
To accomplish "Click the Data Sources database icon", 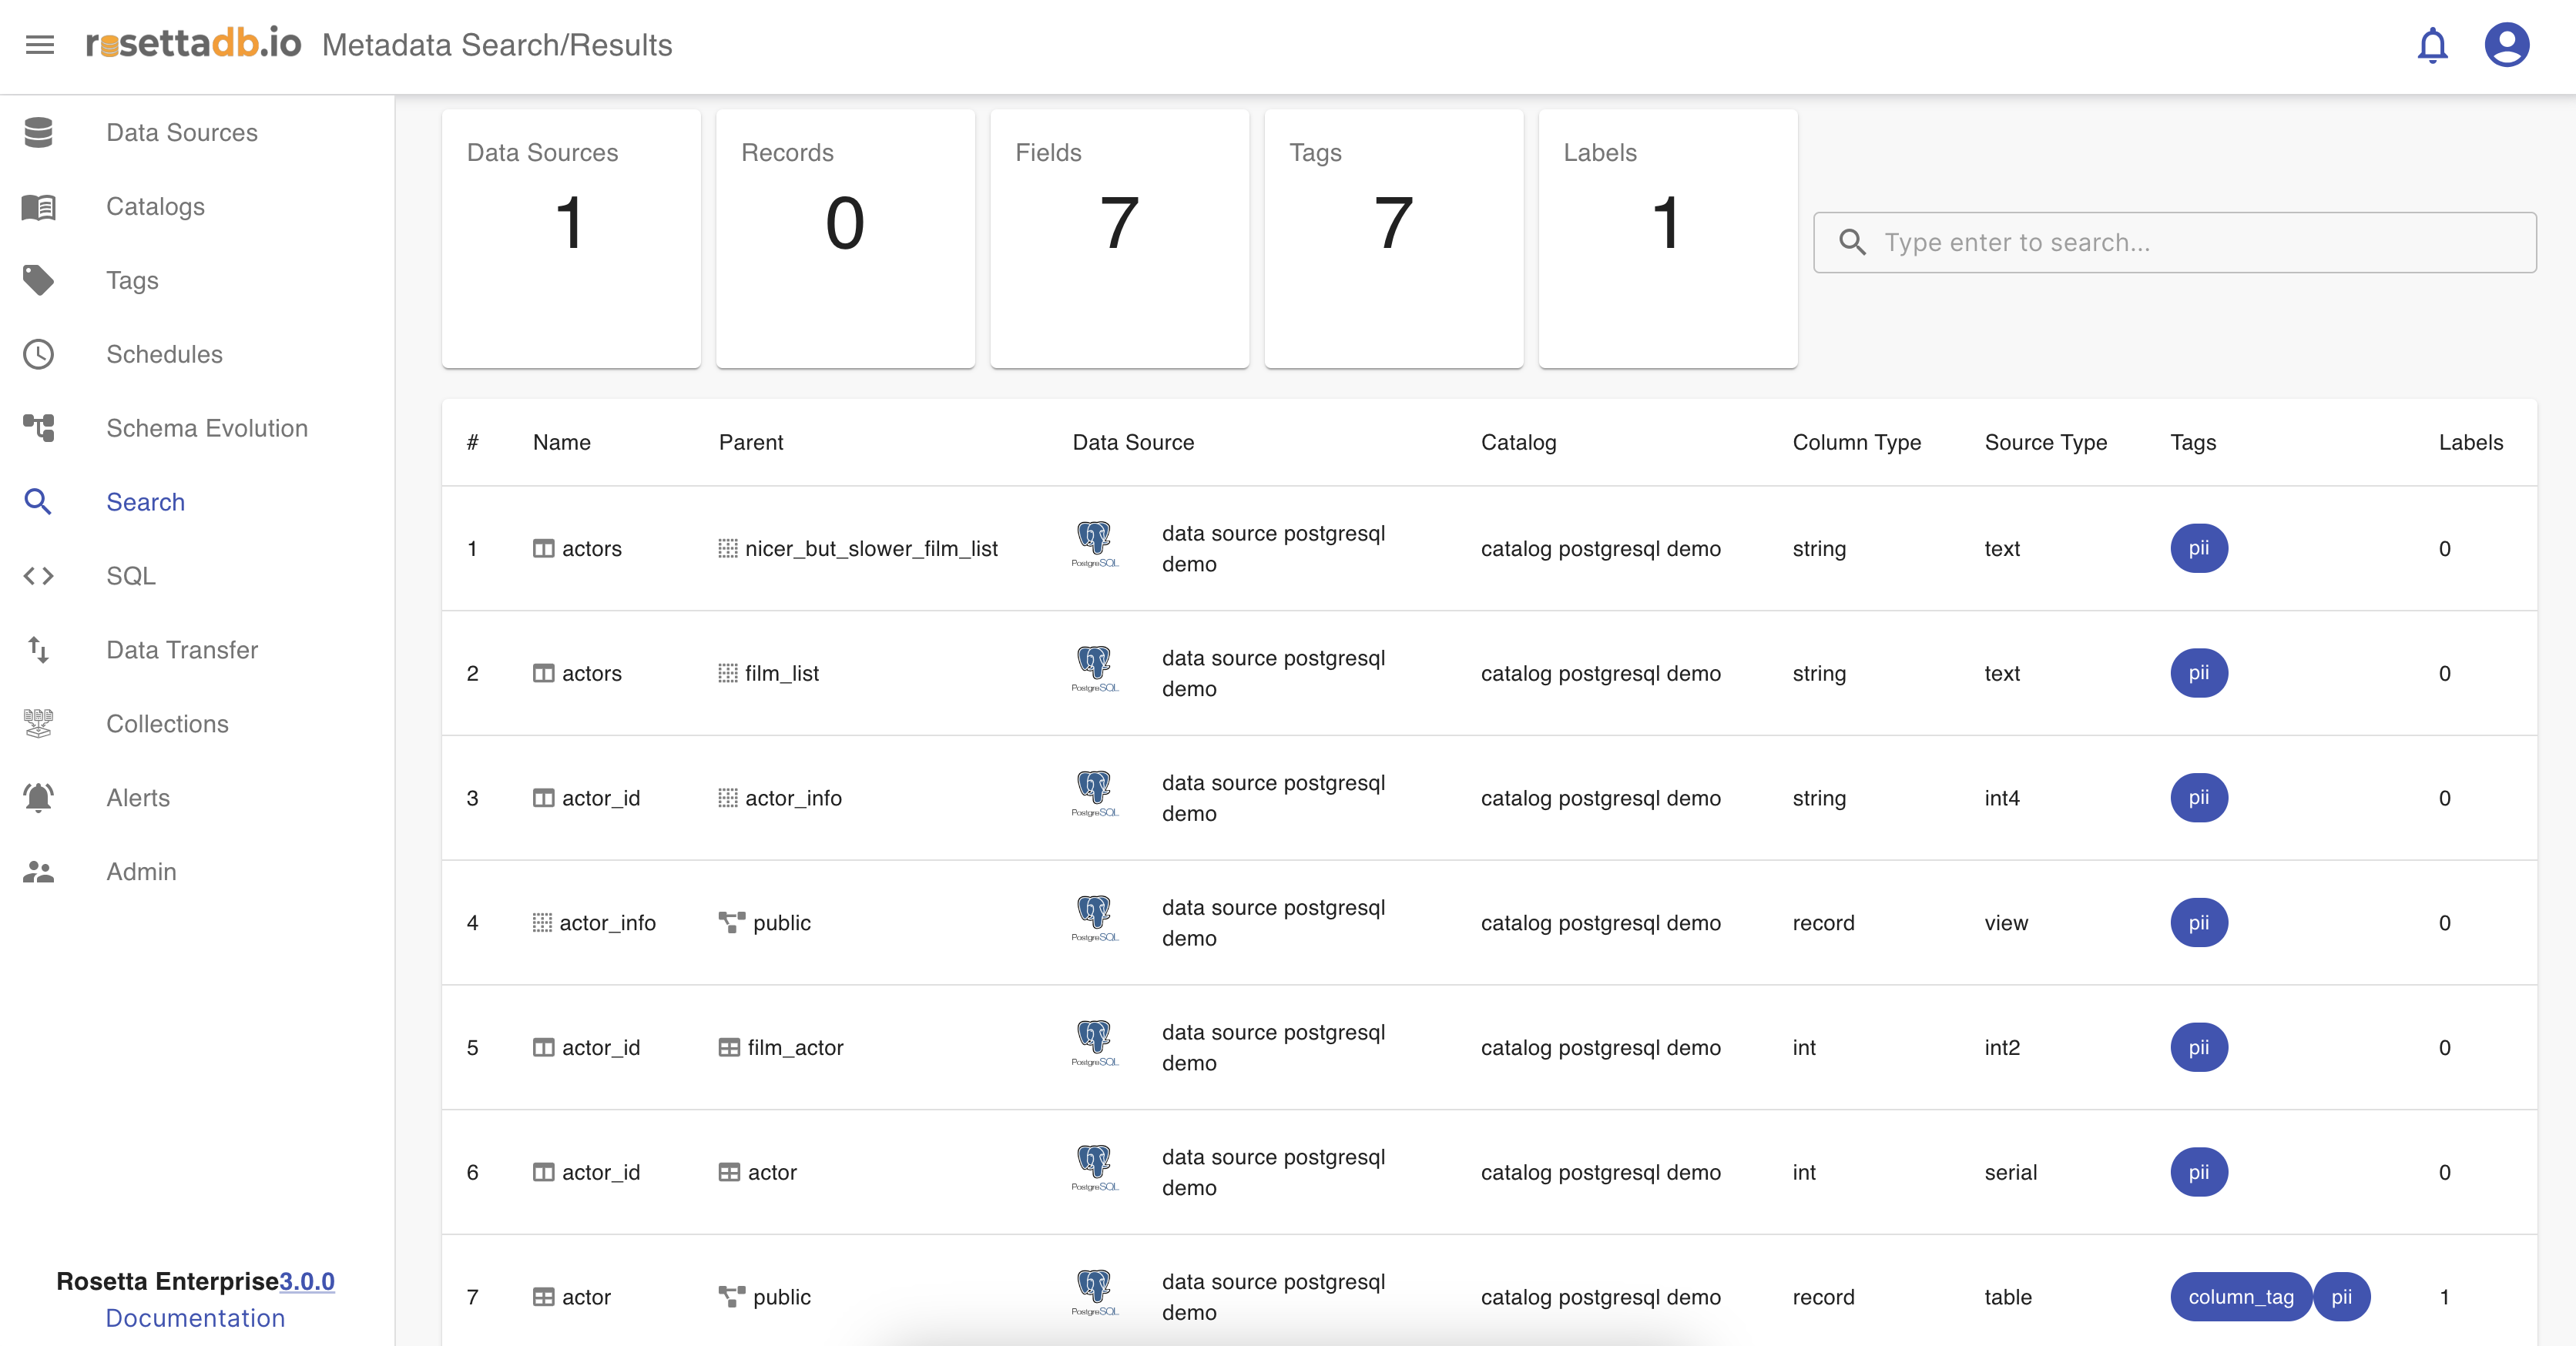I will click(x=39, y=132).
